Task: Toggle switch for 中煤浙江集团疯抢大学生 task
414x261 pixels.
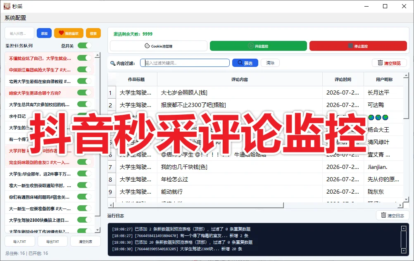Action: click(x=84, y=69)
